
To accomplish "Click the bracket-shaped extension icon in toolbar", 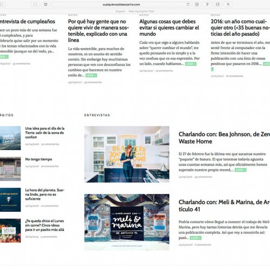I will click(218, 4).
